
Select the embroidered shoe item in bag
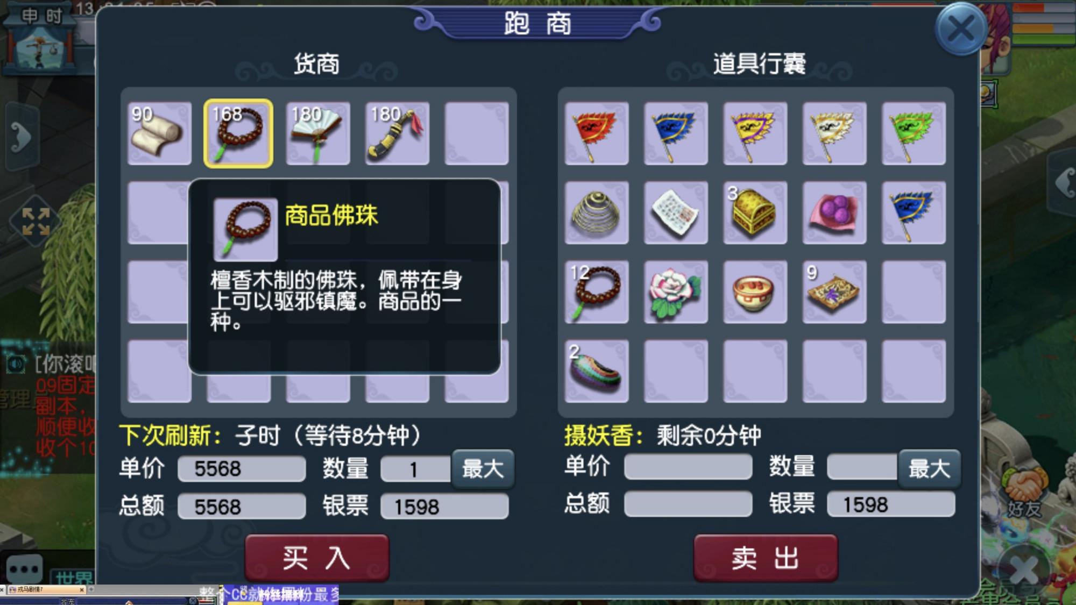point(597,371)
